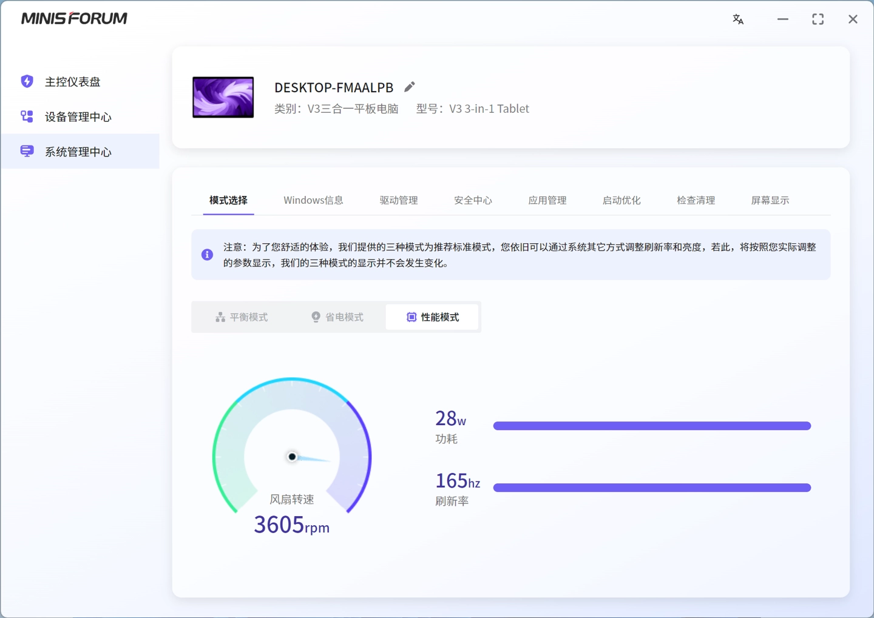874x618 pixels.
Task: Enable 性能模式 performance mode
Action: point(433,317)
